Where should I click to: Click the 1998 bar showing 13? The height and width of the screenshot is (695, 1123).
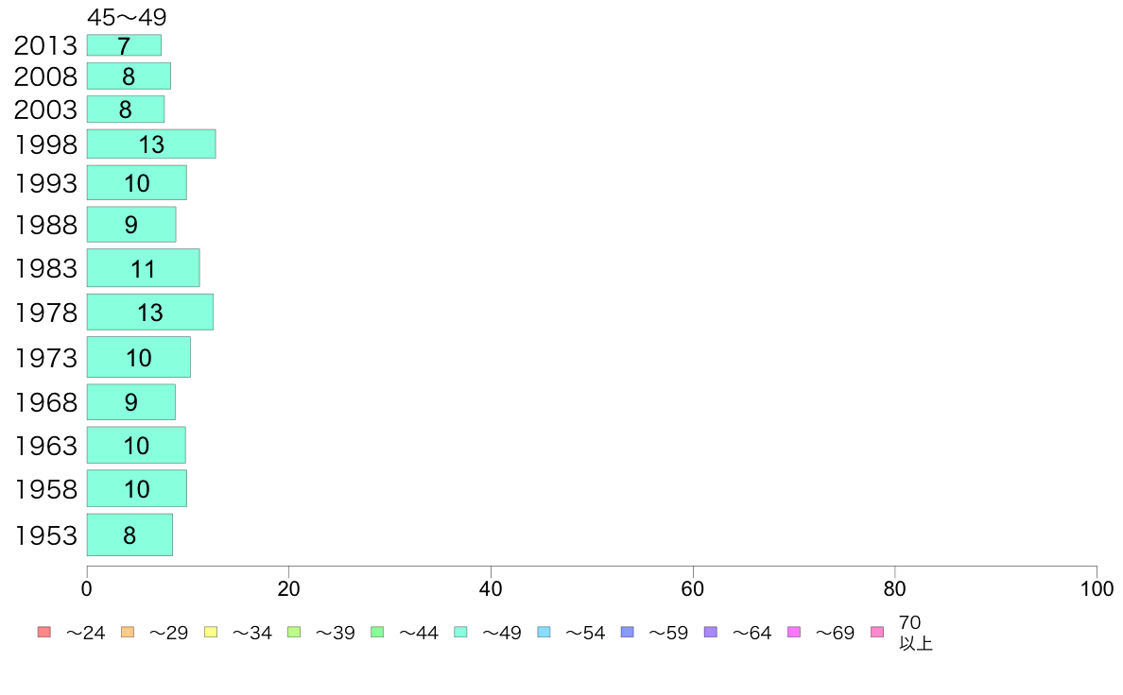[151, 144]
